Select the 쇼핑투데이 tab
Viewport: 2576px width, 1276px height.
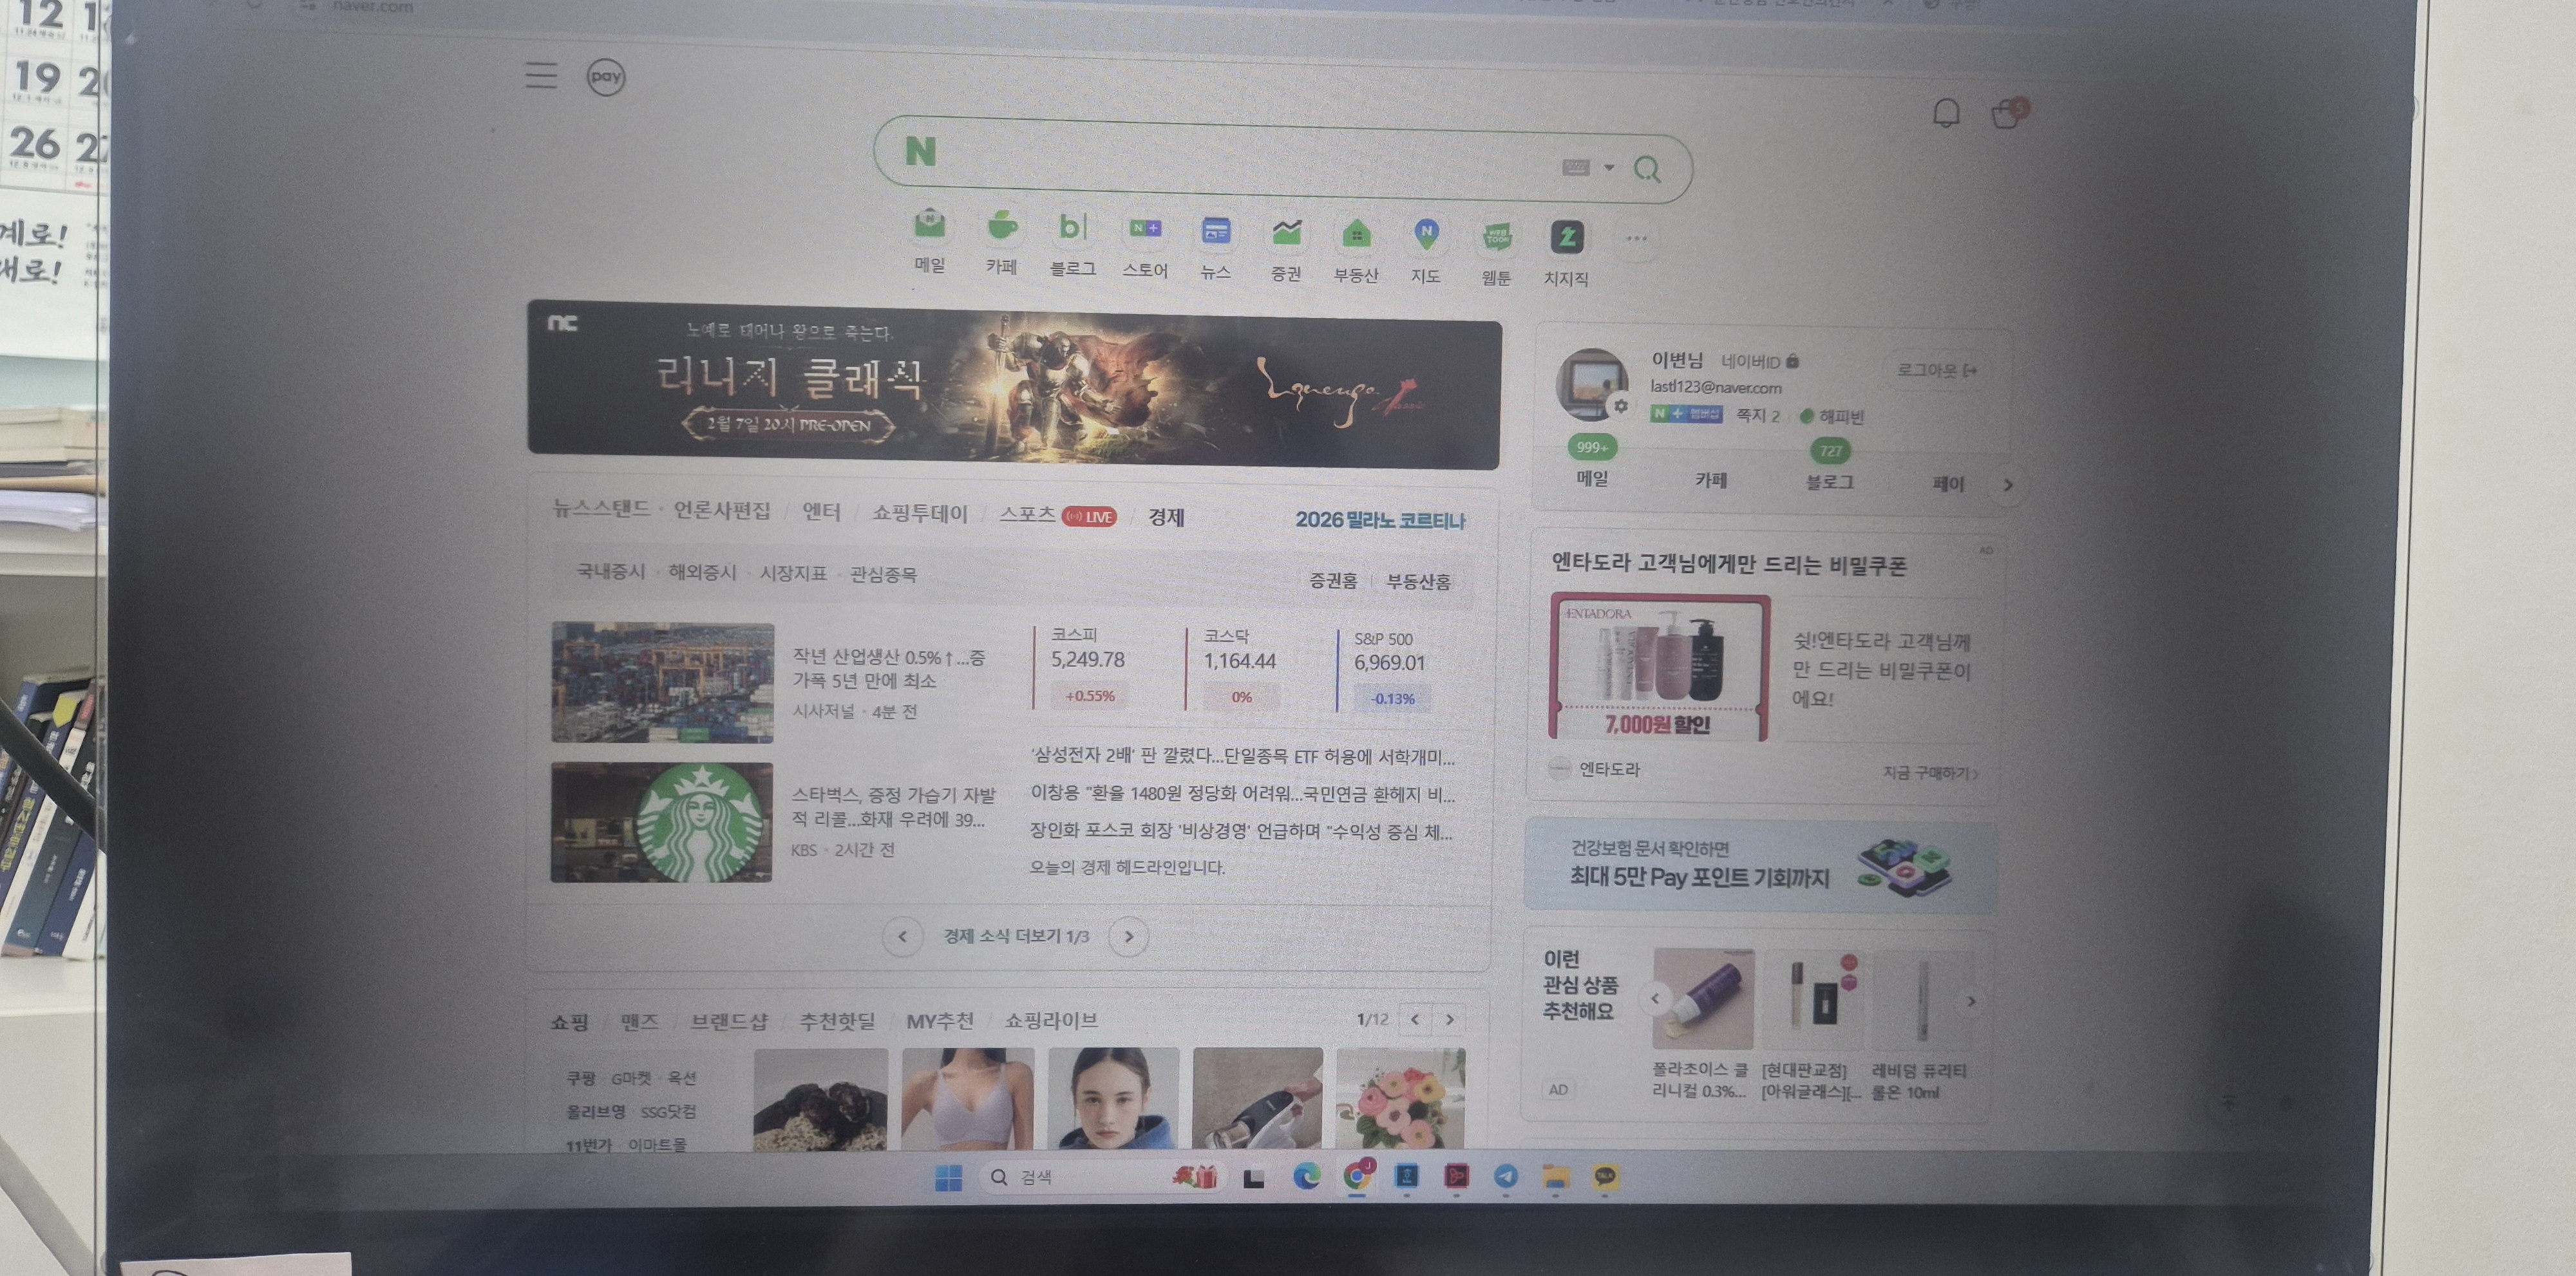click(x=920, y=513)
